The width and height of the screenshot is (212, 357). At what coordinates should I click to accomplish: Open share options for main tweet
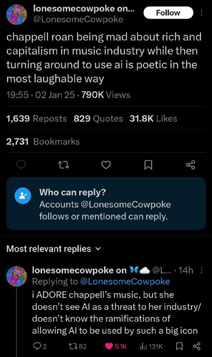(x=191, y=165)
